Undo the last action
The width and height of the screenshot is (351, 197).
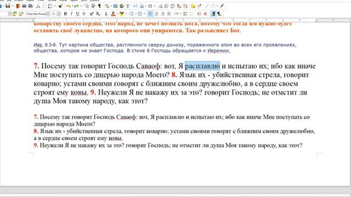click(68, 6)
